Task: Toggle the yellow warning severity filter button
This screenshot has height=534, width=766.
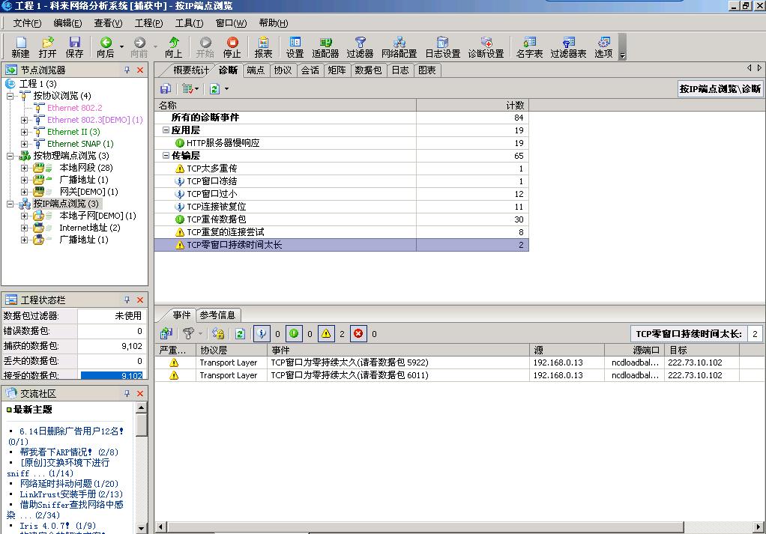Action: [x=326, y=334]
